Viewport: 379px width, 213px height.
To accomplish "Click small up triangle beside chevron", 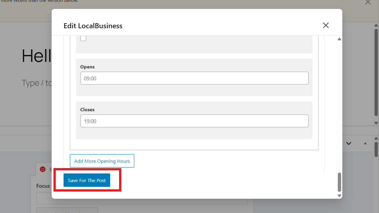I will coord(365,143).
